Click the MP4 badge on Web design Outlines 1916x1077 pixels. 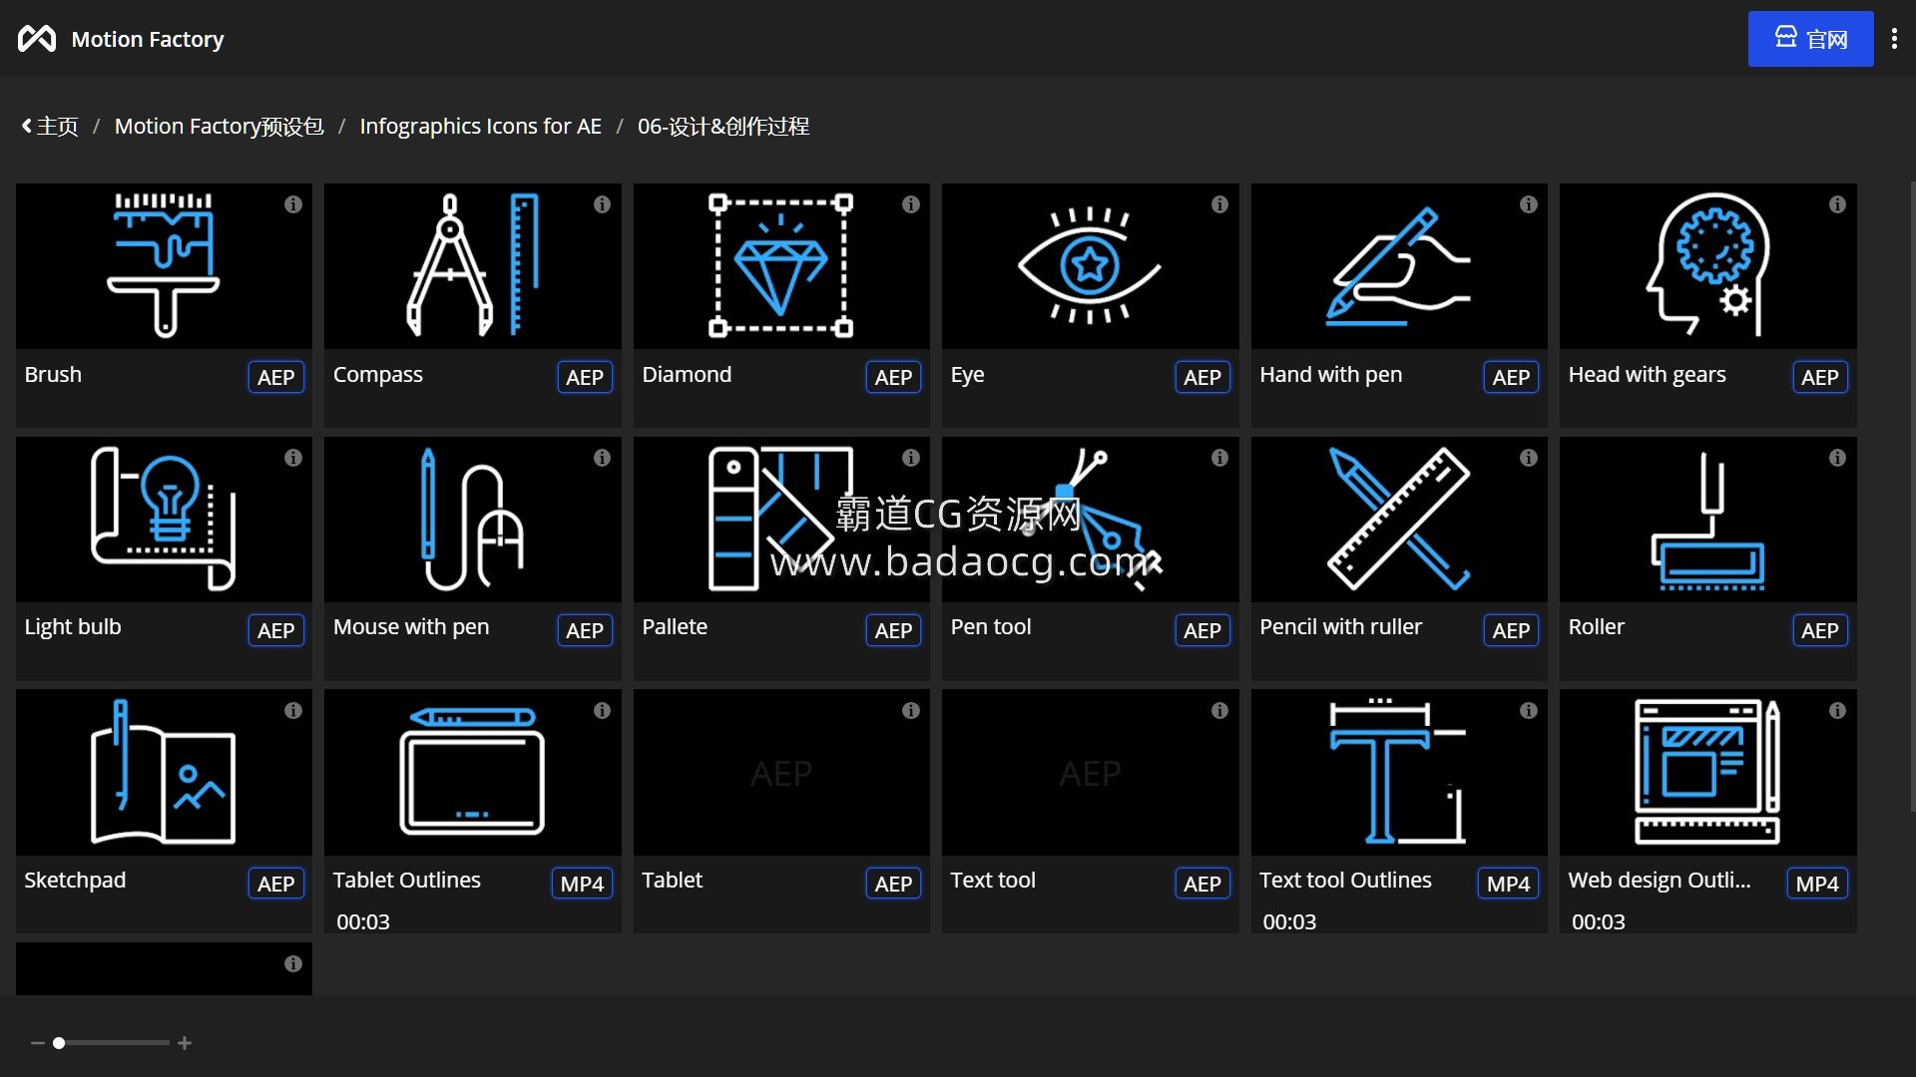click(x=1817, y=884)
